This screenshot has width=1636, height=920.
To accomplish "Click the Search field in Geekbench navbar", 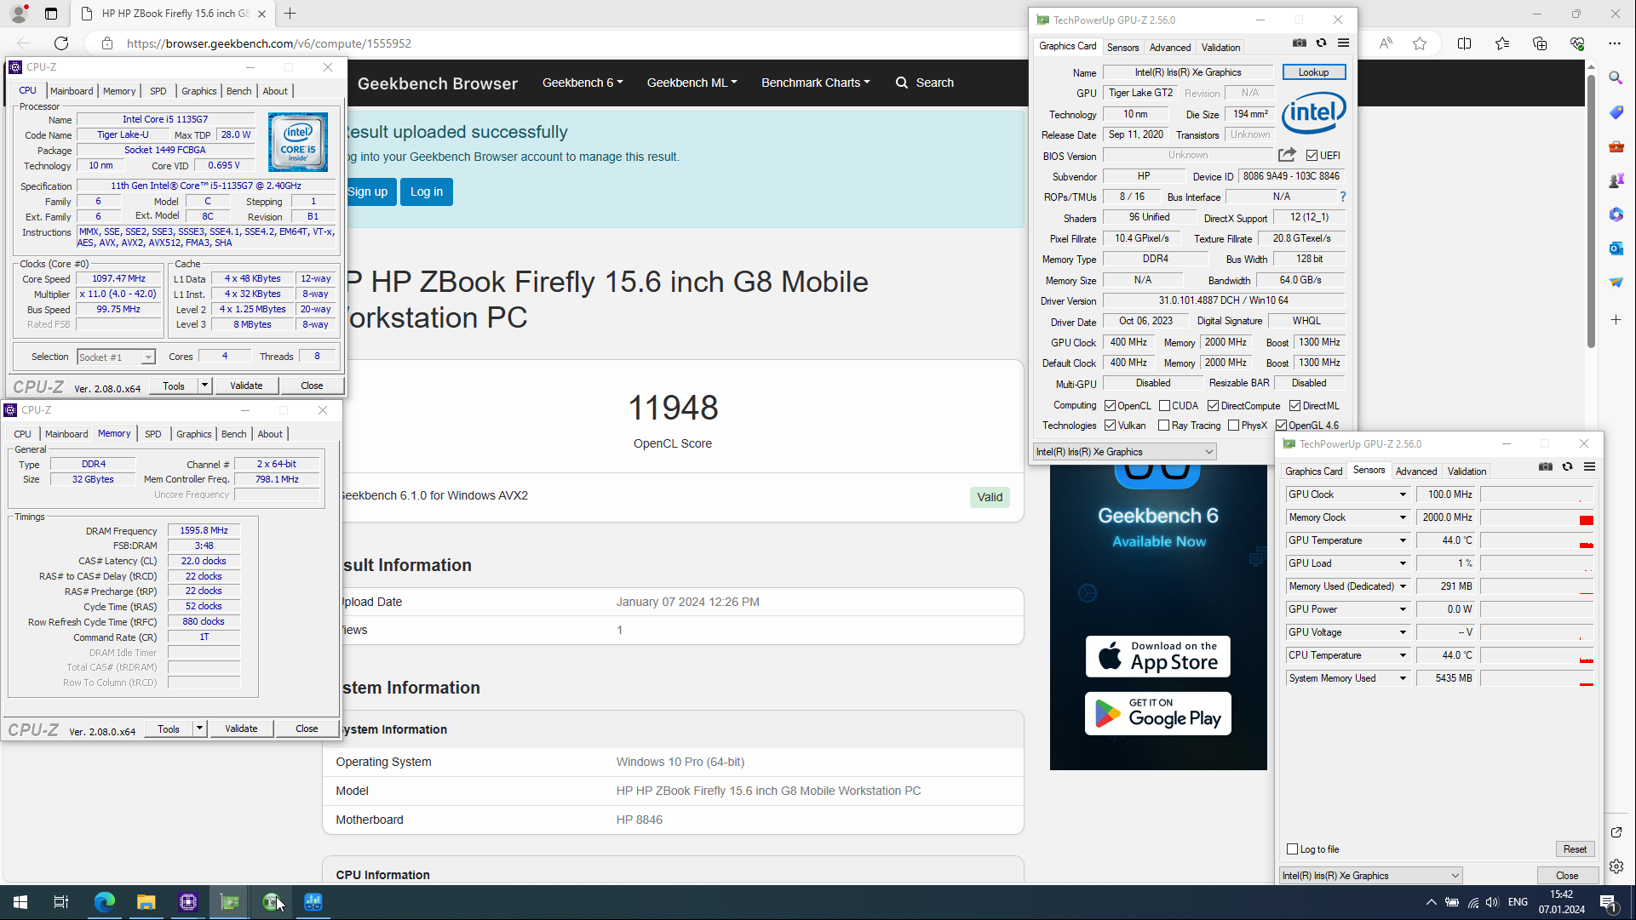I will [x=925, y=83].
